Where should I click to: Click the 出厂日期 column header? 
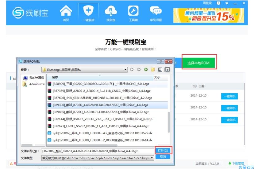198,86
